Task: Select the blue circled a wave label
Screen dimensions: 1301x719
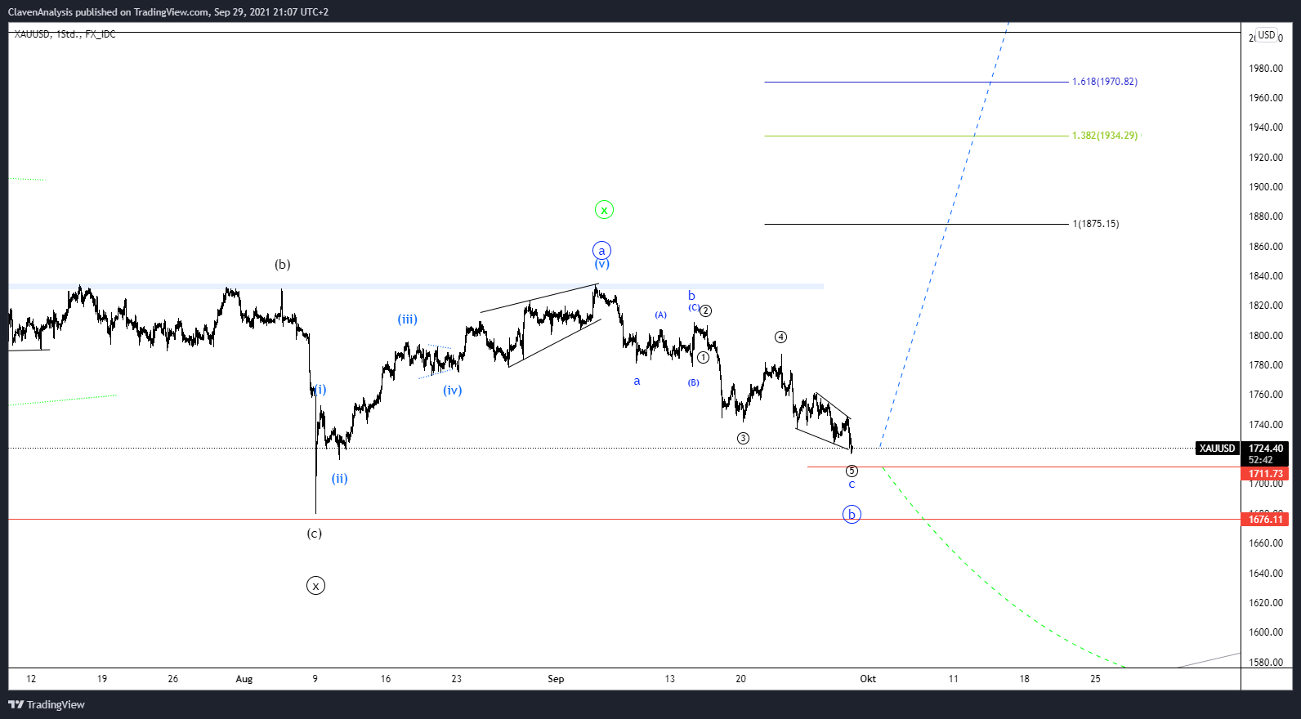Action: (601, 251)
